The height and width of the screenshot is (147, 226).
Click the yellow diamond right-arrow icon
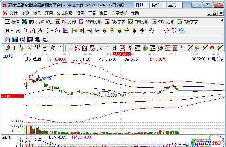pos(112,31)
